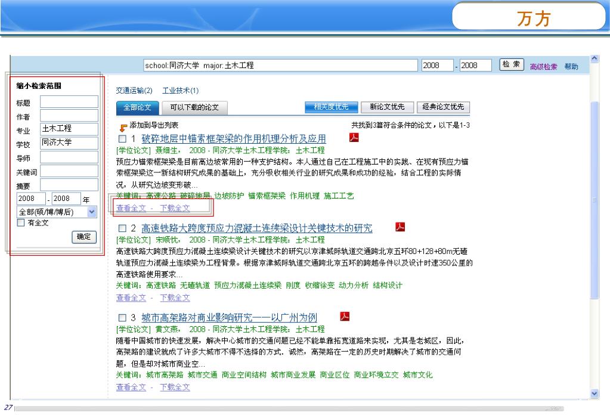
Task: Click keyword 高速公路 in result 1
Action: click(160, 196)
